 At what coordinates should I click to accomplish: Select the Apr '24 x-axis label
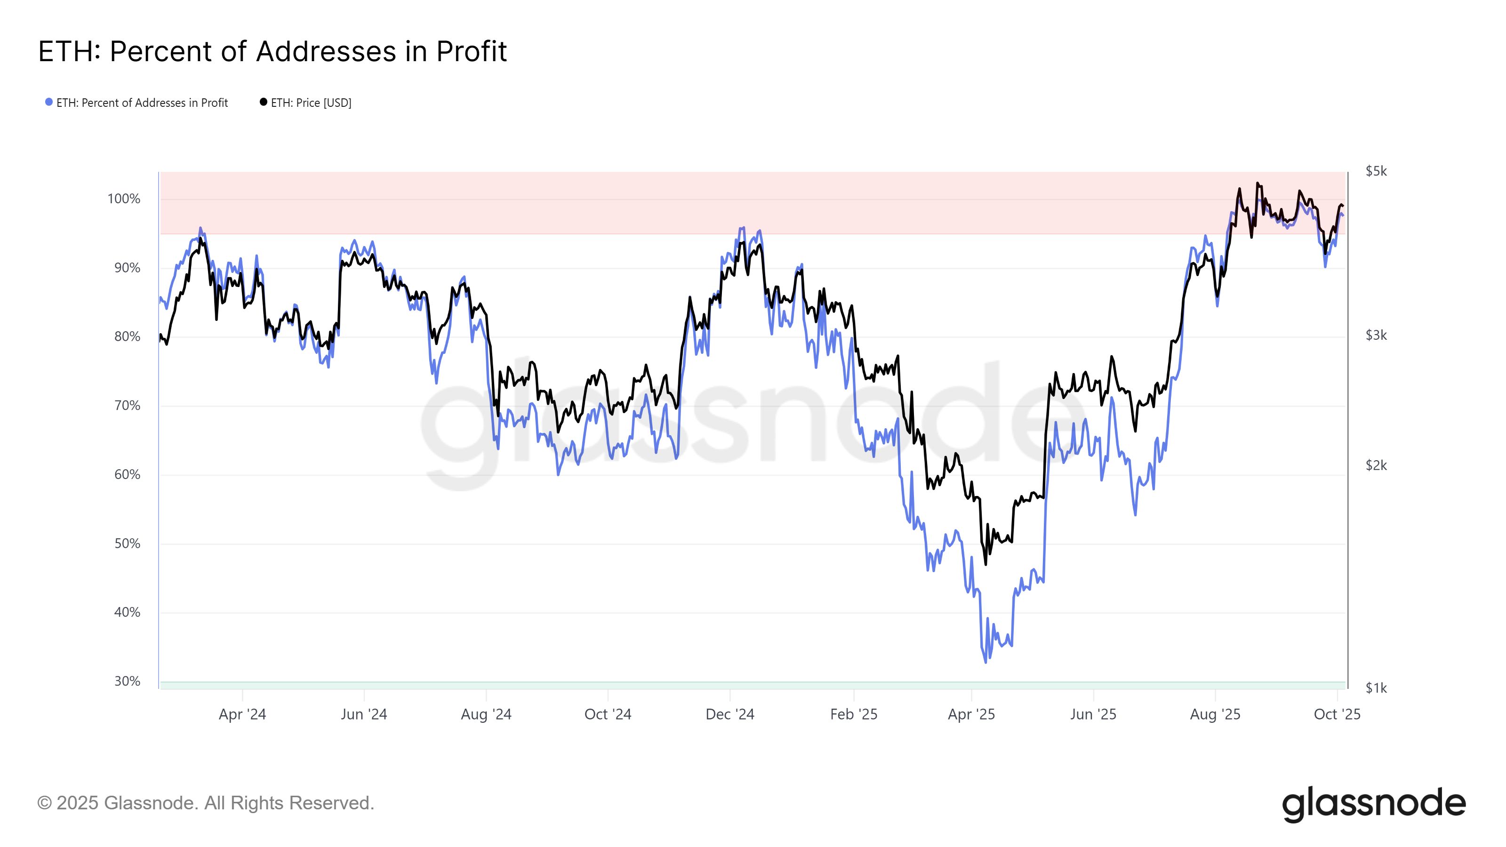pos(242,714)
